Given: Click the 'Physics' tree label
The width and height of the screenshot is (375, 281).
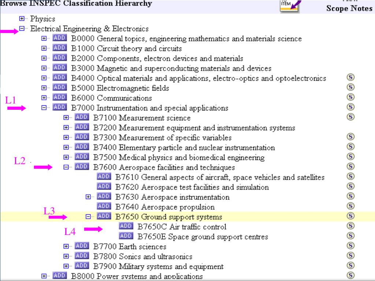Looking at the screenshot, I should pyautogui.click(x=42, y=19).
